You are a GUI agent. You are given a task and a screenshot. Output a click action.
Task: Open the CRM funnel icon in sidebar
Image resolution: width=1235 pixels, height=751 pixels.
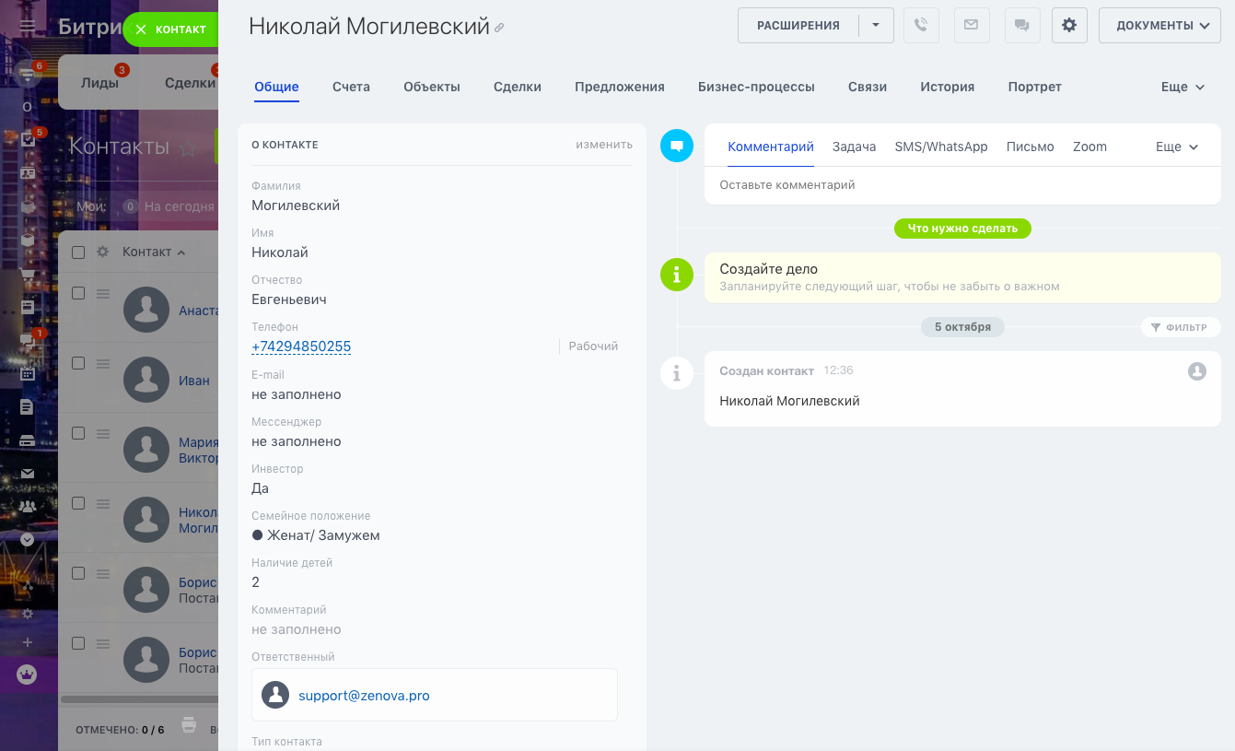tap(28, 74)
